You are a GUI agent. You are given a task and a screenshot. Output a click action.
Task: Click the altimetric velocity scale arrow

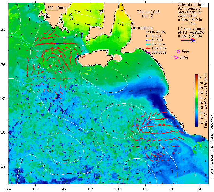click(x=188, y=24)
